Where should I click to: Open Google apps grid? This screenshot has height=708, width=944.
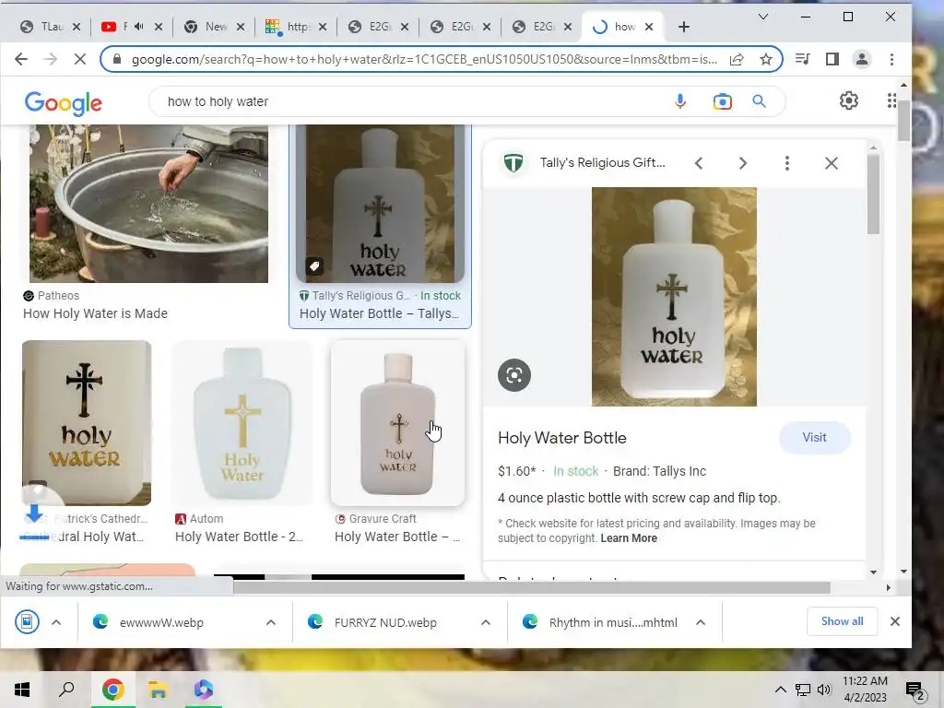891,100
